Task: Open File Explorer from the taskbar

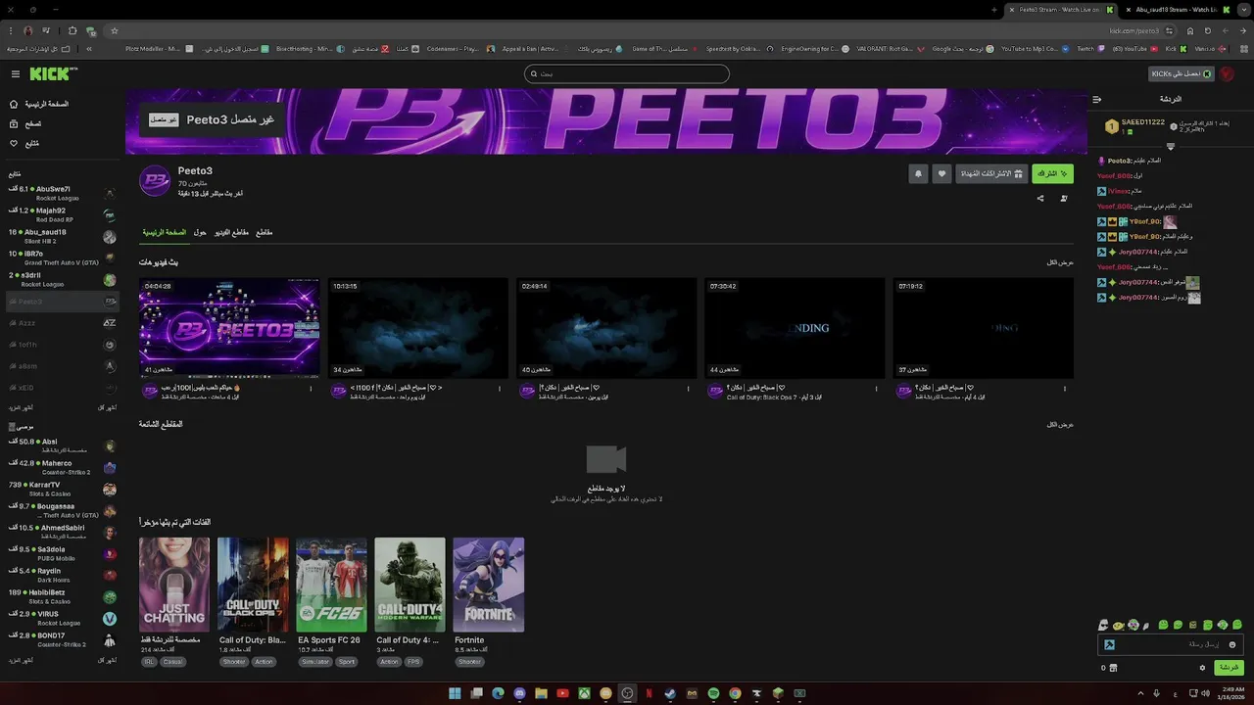Action: coord(541,693)
